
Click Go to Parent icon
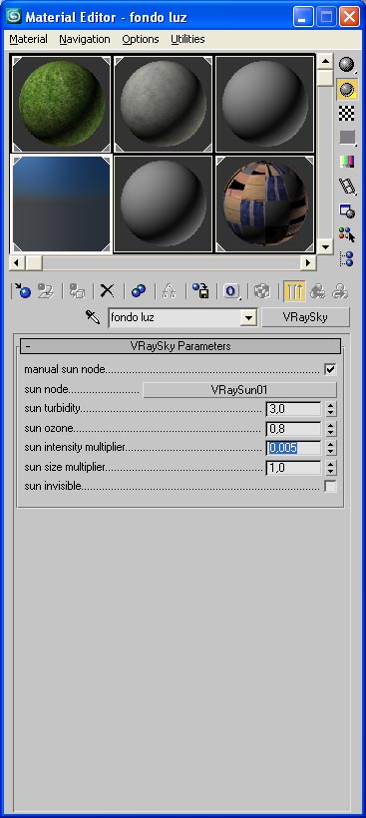click(x=317, y=291)
